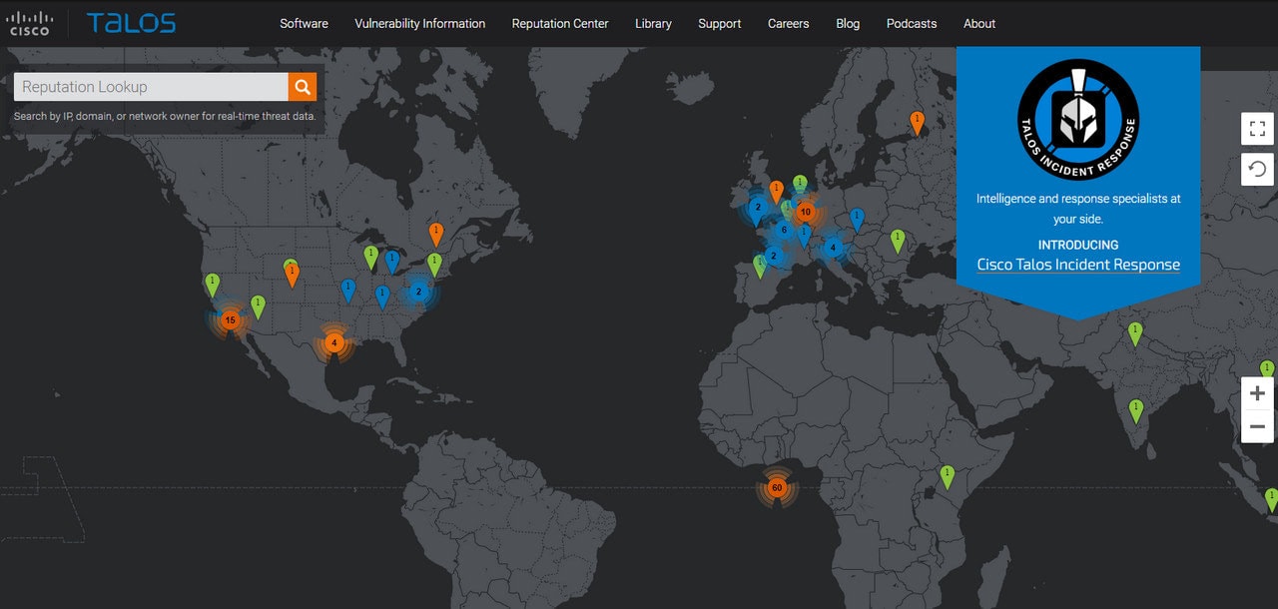The image size is (1278, 609).
Task: Reset the map view icon
Action: tap(1258, 169)
